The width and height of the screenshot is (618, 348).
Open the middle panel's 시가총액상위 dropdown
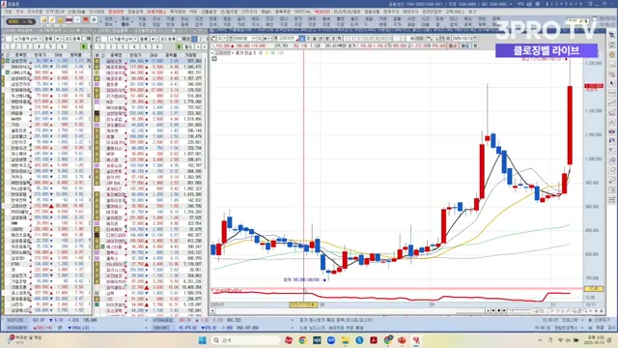coord(123,39)
